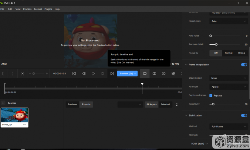The width and height of the screenshot is (250, 150).
Task: Select the single view layout icon
Action: (x=145, y=74)
